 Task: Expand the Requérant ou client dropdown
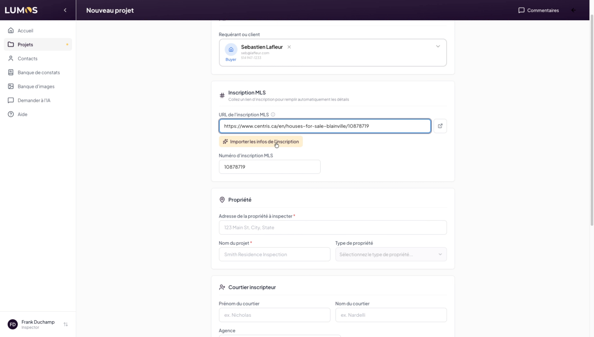(438, 46)
